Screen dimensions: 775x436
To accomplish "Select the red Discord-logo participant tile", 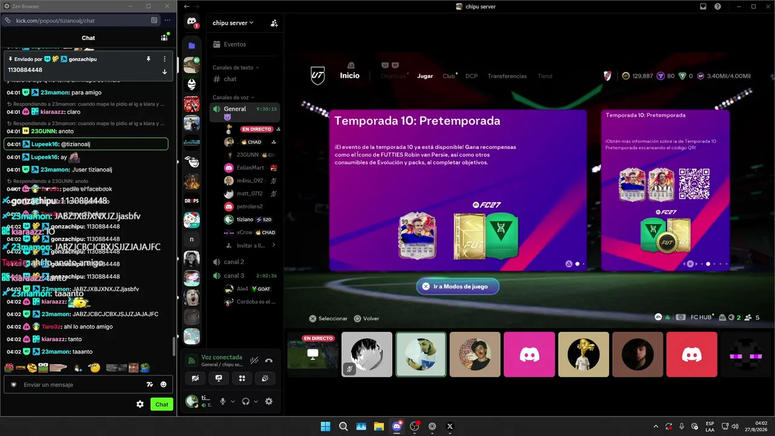I will point(691,354).
